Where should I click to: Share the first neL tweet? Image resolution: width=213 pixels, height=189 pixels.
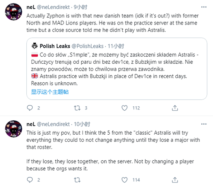click(x=175, y=108)
